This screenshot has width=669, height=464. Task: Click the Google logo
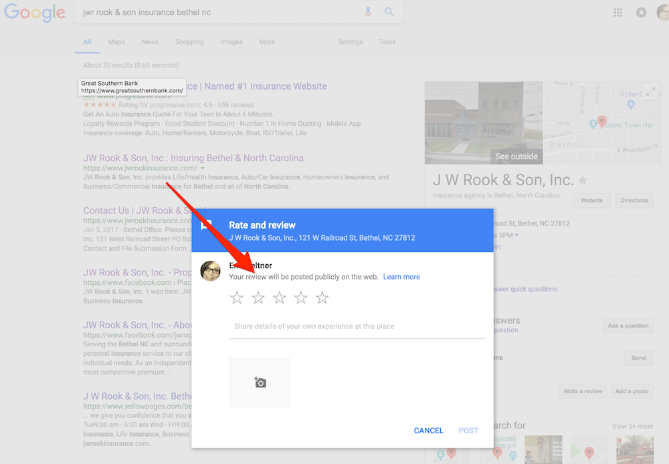pyautogui.click(x=35, y=12)
